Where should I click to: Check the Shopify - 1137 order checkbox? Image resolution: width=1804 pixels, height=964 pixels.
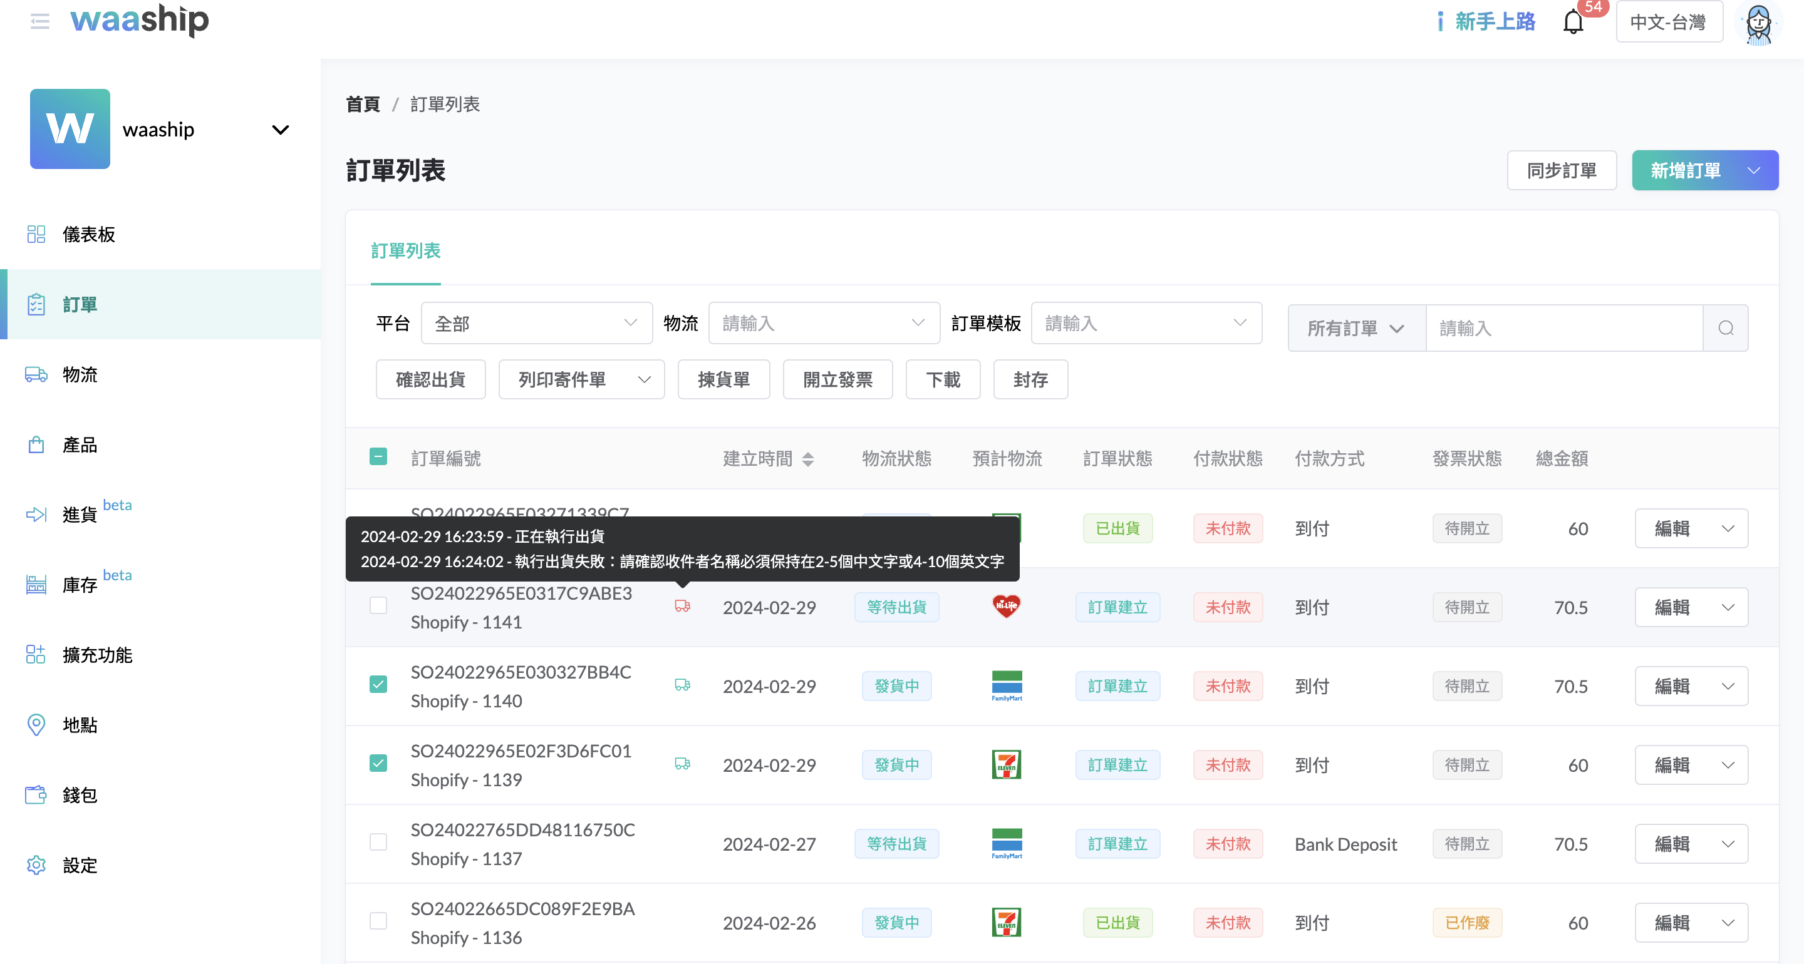coord(378,842)
